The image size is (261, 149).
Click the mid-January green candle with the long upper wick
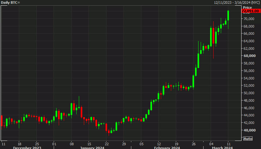point(79,107)
